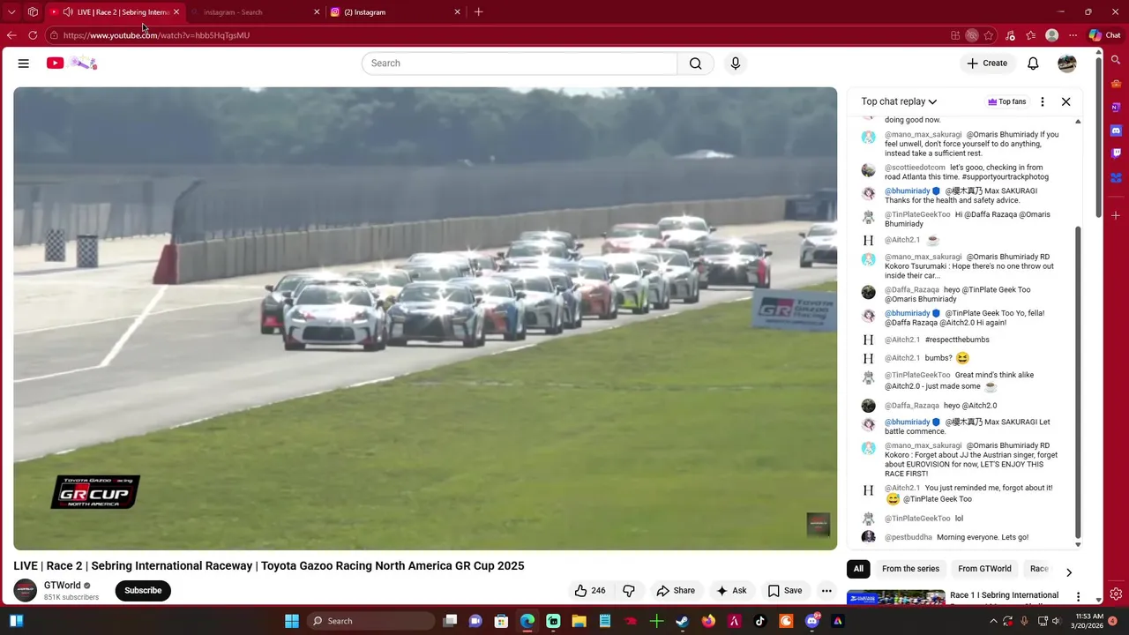Click the Create button
The width and height of the screenshot is (1129, 635).
987,63
